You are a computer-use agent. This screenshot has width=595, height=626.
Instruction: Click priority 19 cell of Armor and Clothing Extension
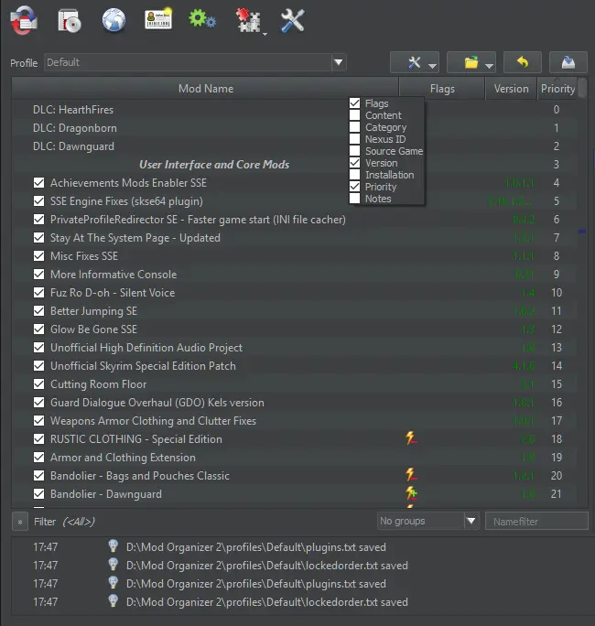coord(557,457)
